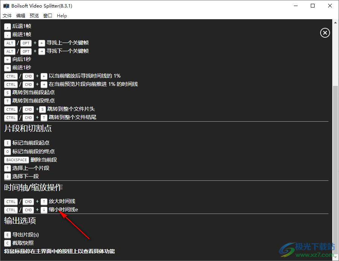Click the 输出选项 section heading
339x261 pixels.
[20, 221]
